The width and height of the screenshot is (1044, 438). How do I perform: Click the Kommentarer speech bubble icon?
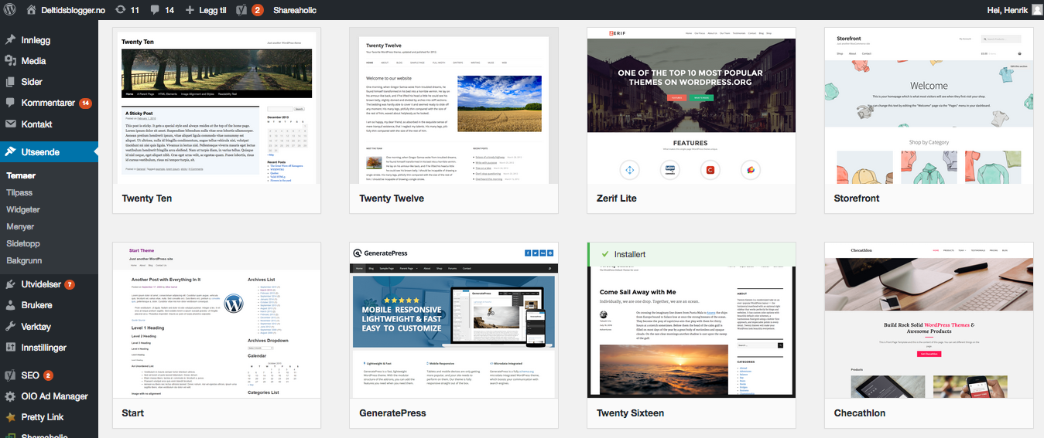pyautogui.click(x=11, y=103)
